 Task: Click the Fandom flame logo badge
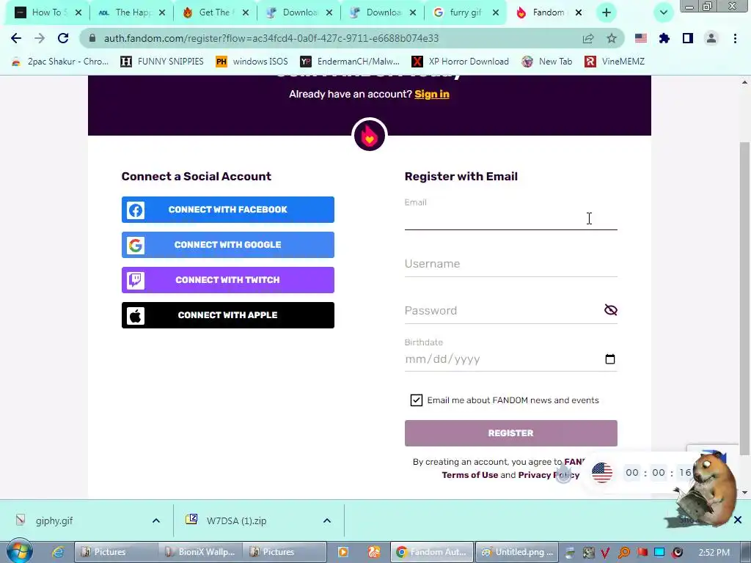coord(370,135)
